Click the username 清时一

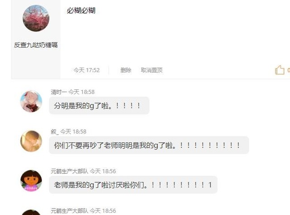(59, 92)
